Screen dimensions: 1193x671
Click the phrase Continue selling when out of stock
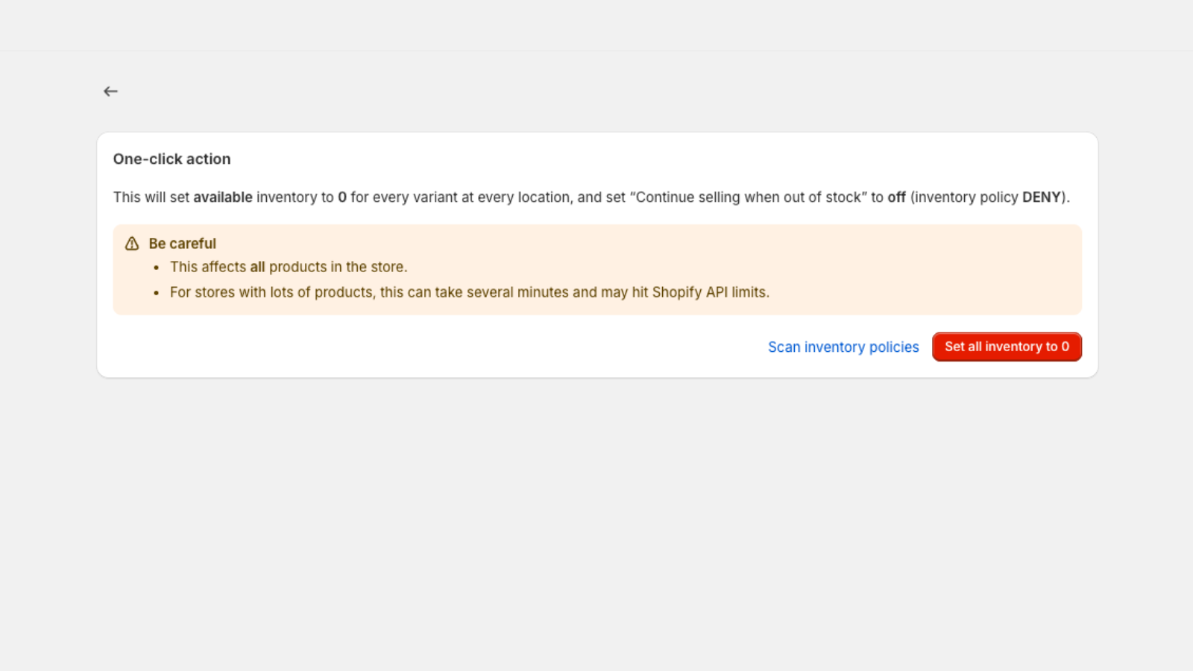[x=748, y=198]
